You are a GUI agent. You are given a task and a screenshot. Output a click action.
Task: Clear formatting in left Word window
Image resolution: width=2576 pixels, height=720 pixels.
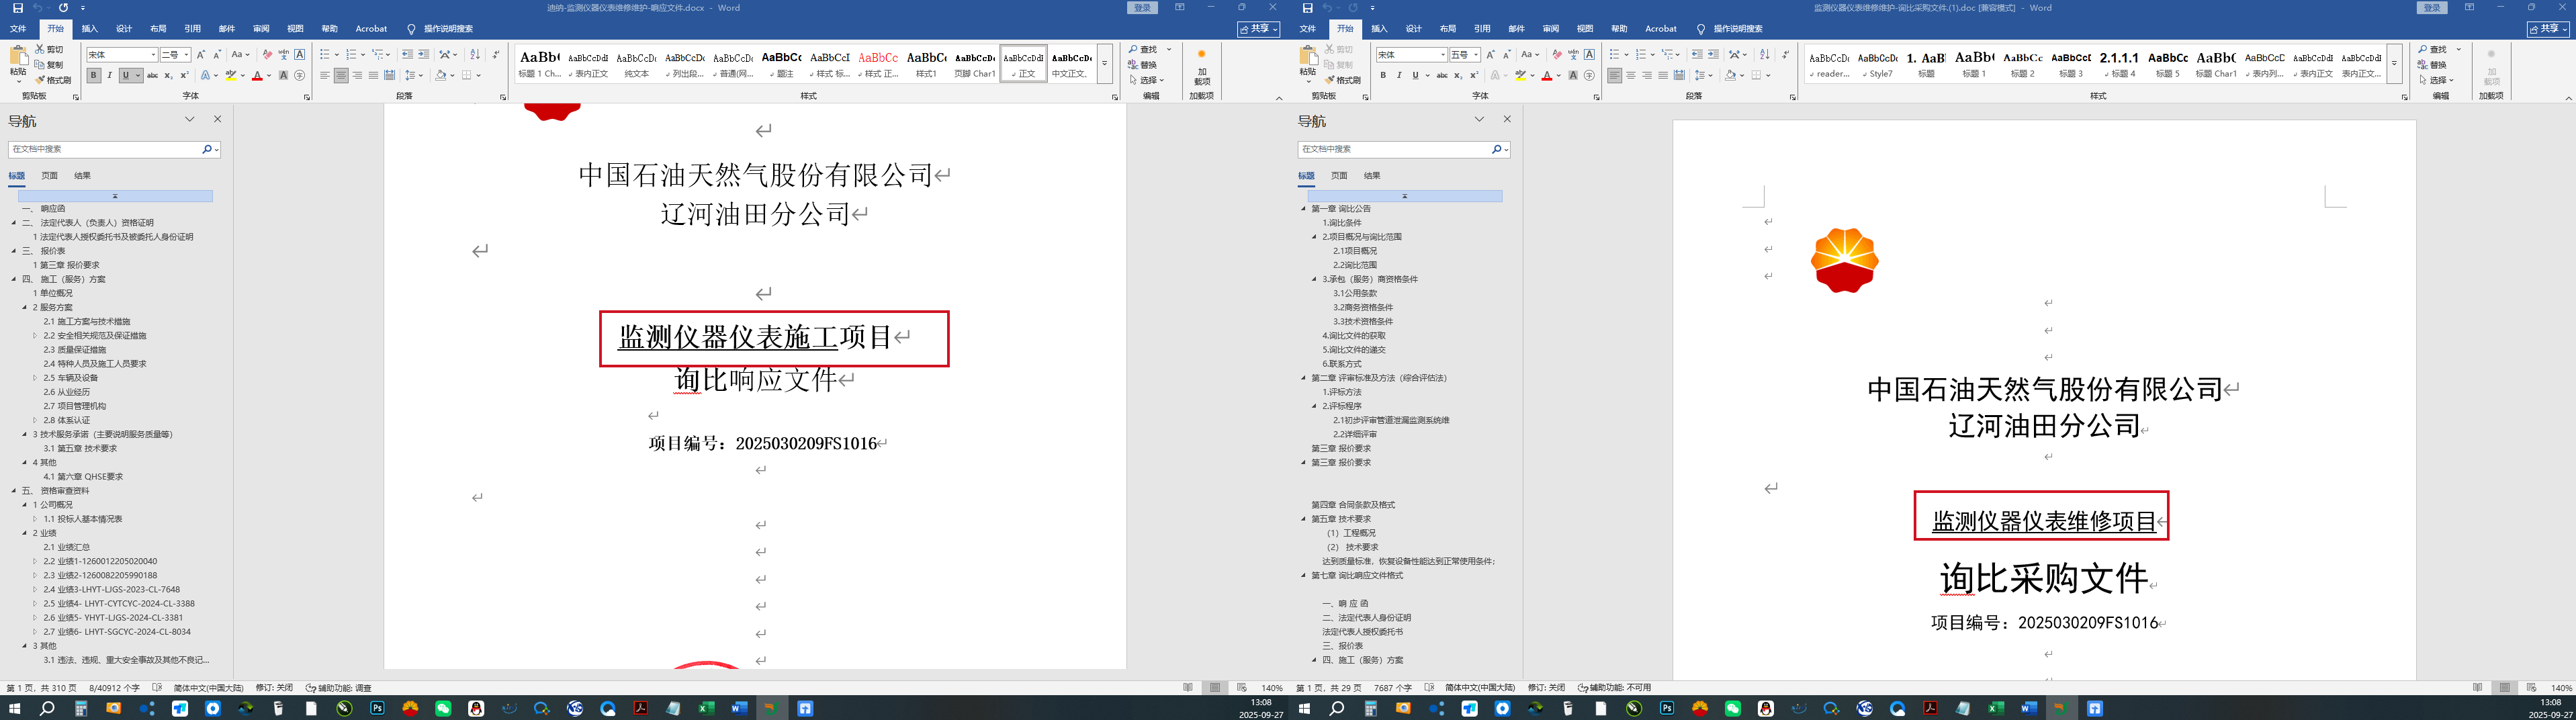(x=267, y=54)
